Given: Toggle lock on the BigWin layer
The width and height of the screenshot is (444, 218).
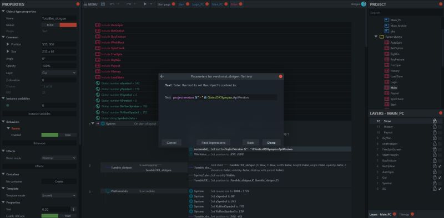Looking at the screenshot, I should pos(435,138).
